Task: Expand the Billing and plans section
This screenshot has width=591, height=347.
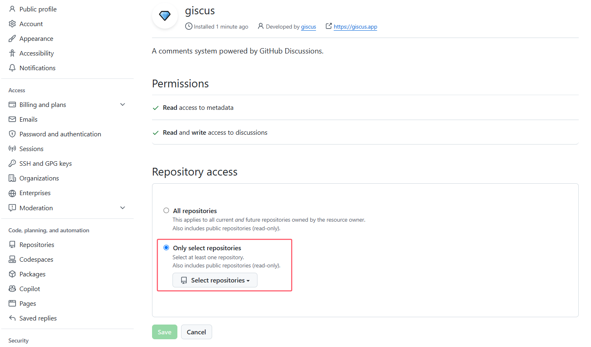Action: (123, 105)
